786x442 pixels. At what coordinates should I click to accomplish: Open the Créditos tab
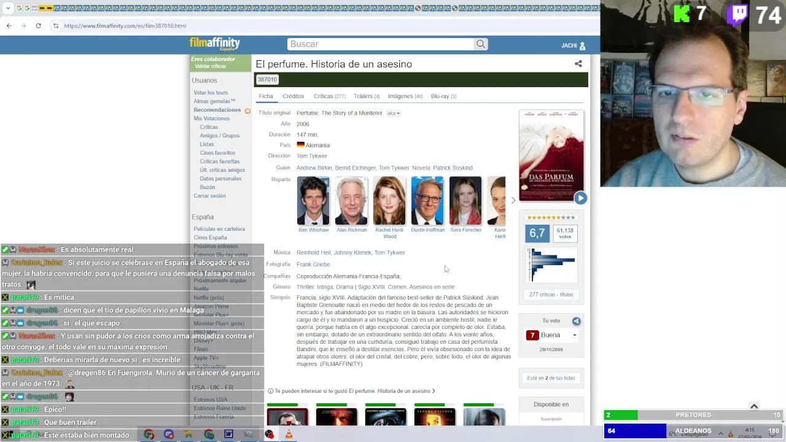(x=293, y=96)
